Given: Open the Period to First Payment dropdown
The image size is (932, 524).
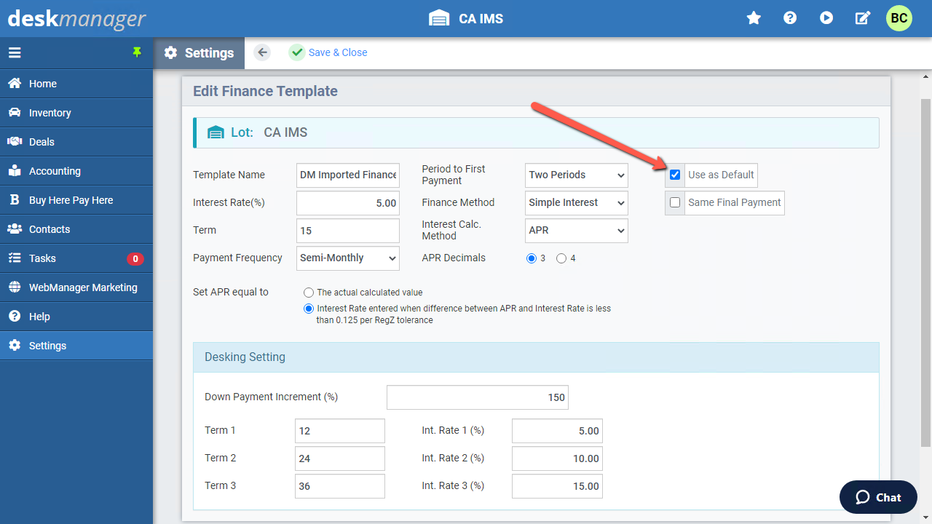Looking at the screenshot, I should click(x=576, y=175).
